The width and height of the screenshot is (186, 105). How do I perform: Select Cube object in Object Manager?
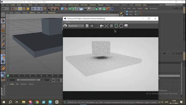pyautogui.click(x=130, y=14)
